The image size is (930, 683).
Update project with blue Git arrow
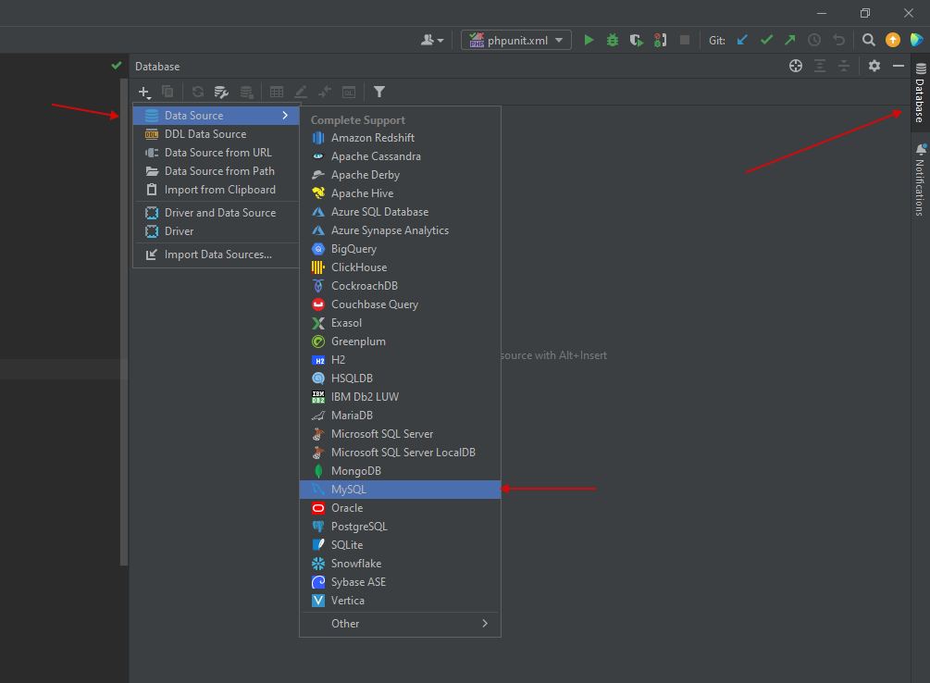click(742, 40)
